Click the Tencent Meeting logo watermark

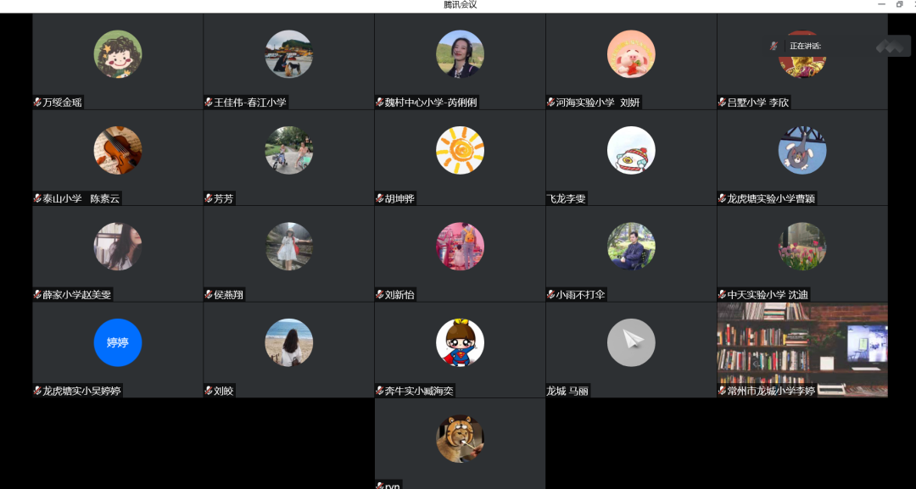889,46
